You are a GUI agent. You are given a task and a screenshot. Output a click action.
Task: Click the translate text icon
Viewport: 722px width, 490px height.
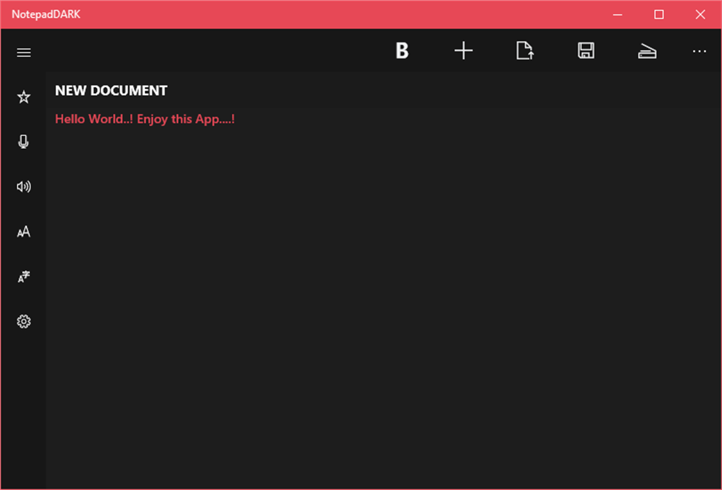pyautogui.click(x=24, y=276)
